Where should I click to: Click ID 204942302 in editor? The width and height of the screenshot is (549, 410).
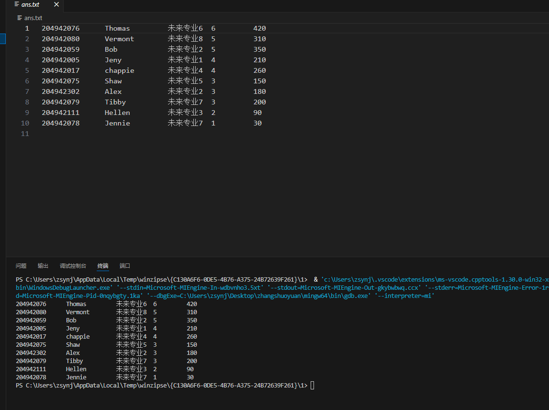(x=61, y=91)
